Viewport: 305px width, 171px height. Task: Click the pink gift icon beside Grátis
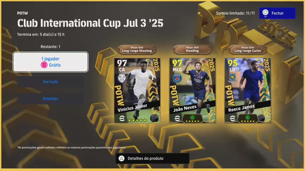tap(44, 65)
